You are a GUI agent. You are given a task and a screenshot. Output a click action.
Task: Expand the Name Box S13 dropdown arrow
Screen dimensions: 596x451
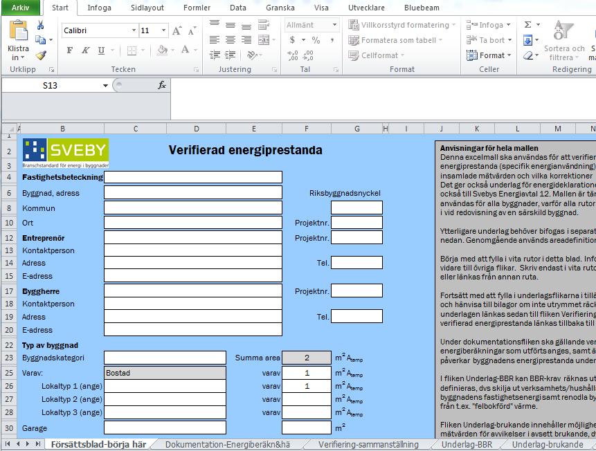[x=105, y=86]
